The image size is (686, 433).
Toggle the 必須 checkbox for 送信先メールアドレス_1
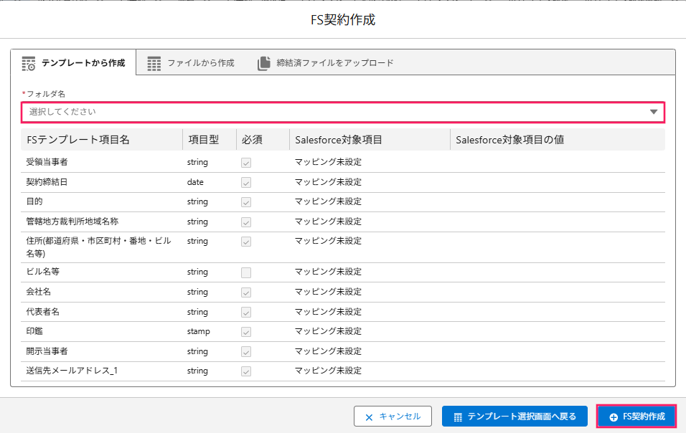click(x=246, y=371)
